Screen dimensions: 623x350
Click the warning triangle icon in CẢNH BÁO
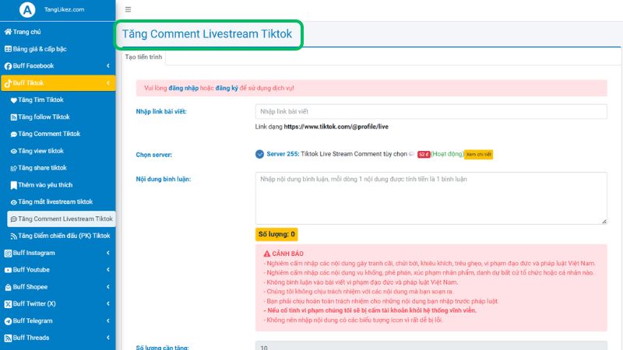267,254
